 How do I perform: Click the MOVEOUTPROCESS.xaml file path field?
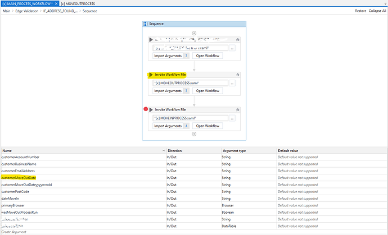190,83
